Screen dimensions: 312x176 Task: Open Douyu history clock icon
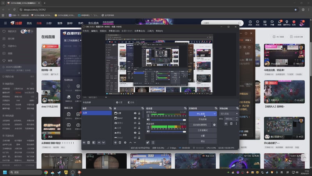coord(250,23)
